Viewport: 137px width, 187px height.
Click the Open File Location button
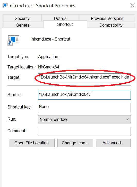32,143
